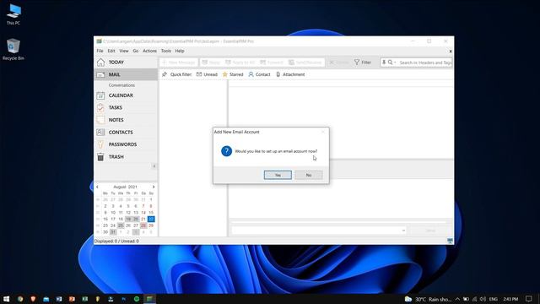Open the Windows Start menu
The width and height of the screenshot is (540, 304).
click(x=7, y=299)
